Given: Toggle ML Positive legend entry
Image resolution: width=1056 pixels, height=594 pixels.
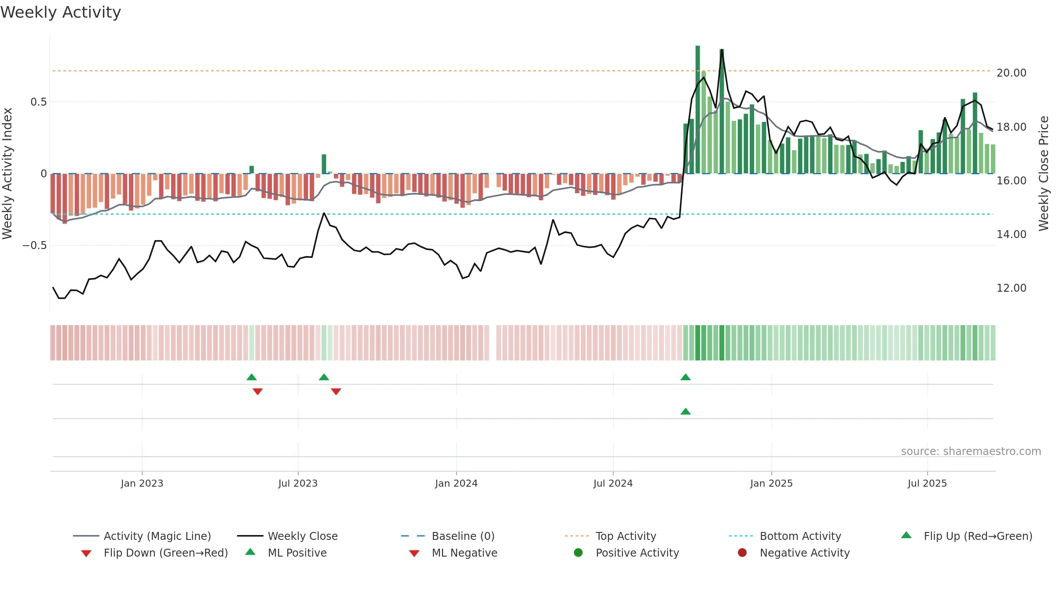Looking at the screenshot, I should pyautogui.click(x=286, y=553).
